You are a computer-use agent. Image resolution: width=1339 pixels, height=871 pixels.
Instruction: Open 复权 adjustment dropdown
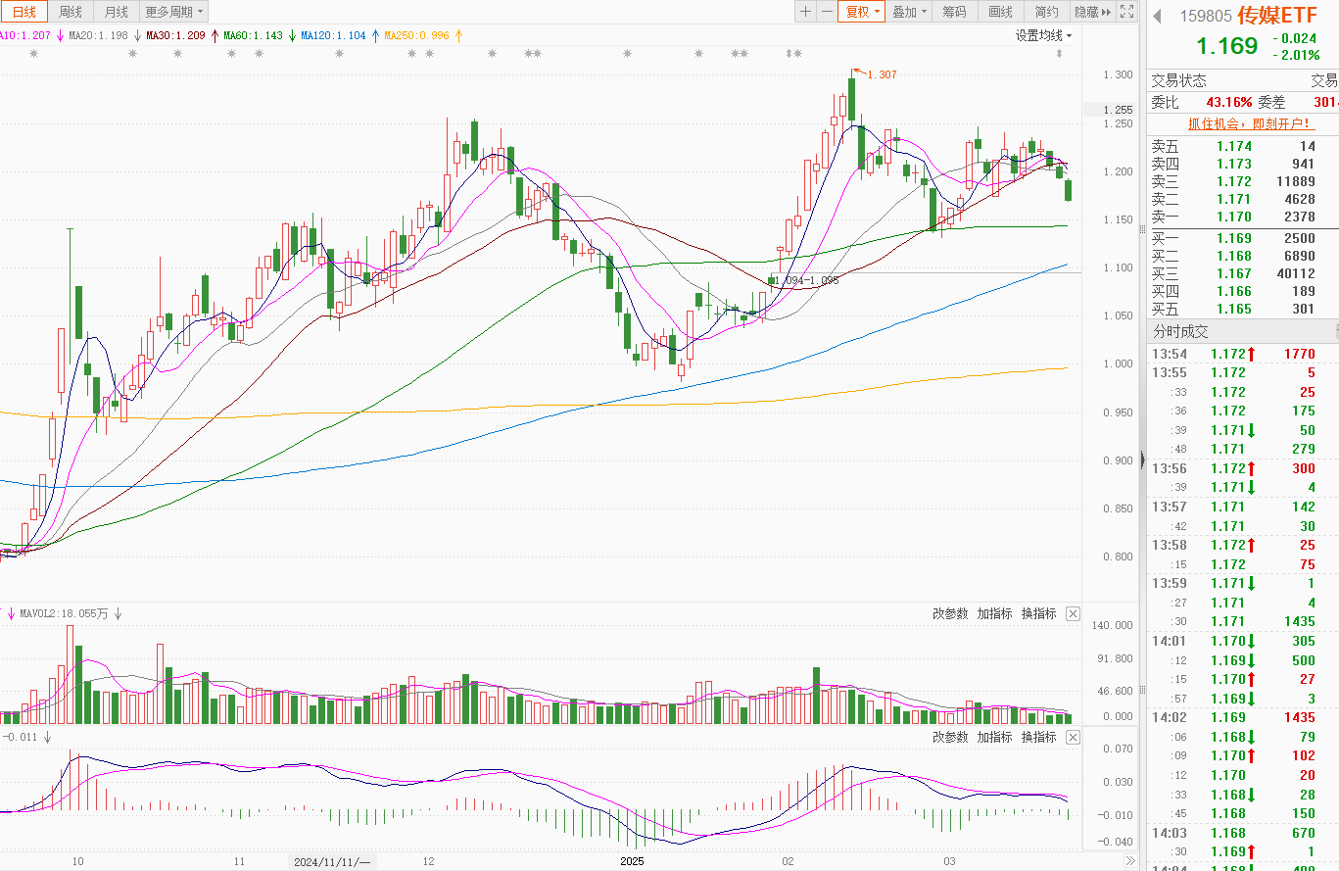862,12
